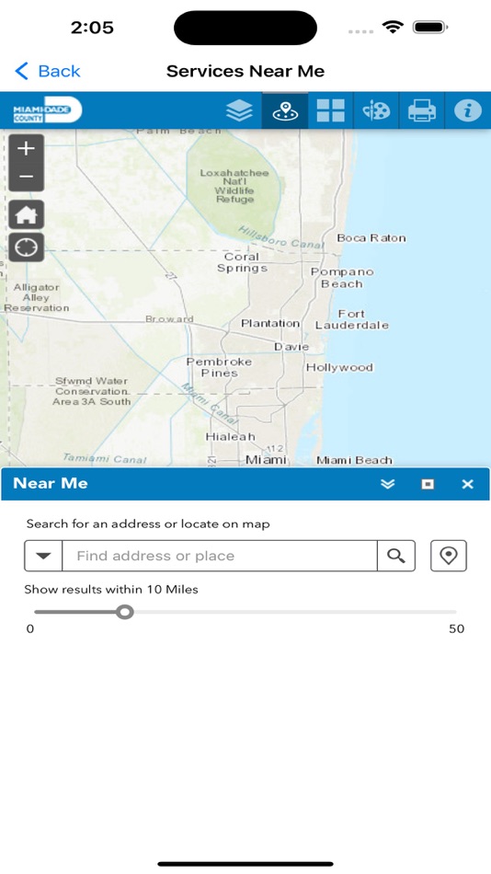The width and height of the screenshot is (491, 874).
Task: Click the Wi-Fi status icon
Action: (x=393, y=27)
